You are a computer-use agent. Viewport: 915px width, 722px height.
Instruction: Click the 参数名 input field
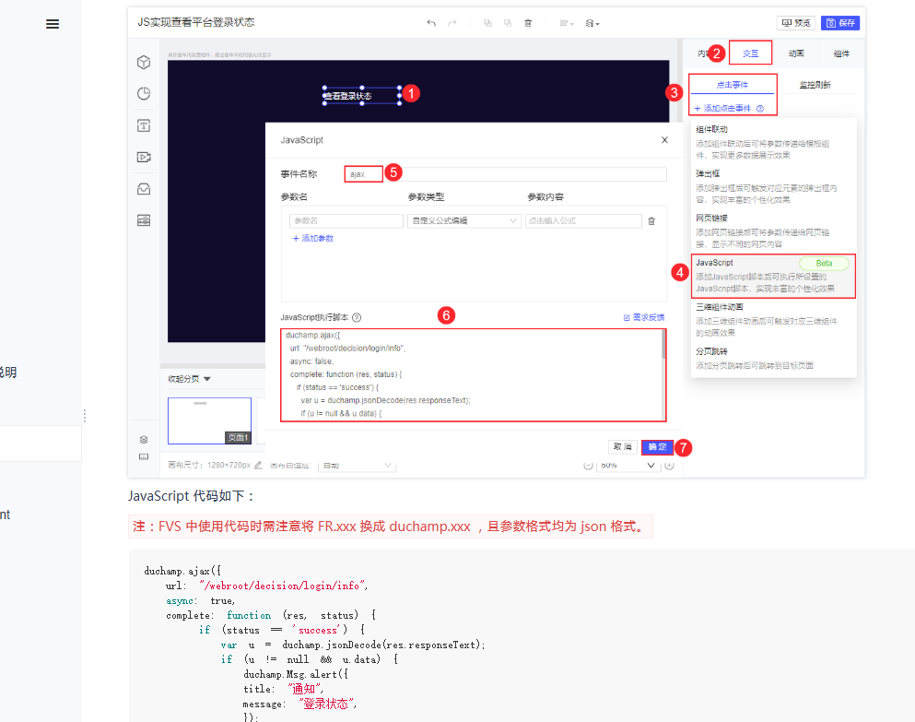pyautogui.click(x=346, y=220)
